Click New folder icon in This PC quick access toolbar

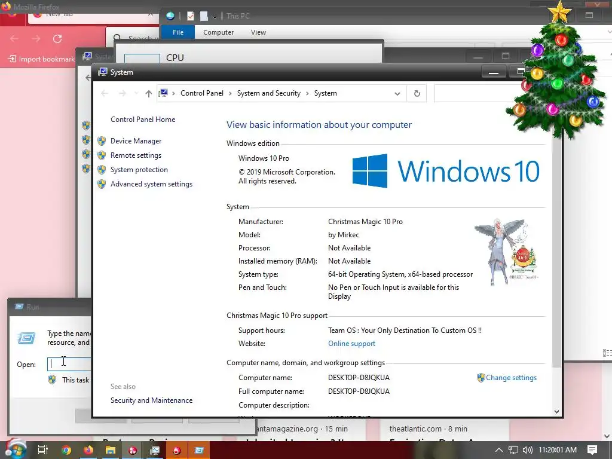point(204,16)
